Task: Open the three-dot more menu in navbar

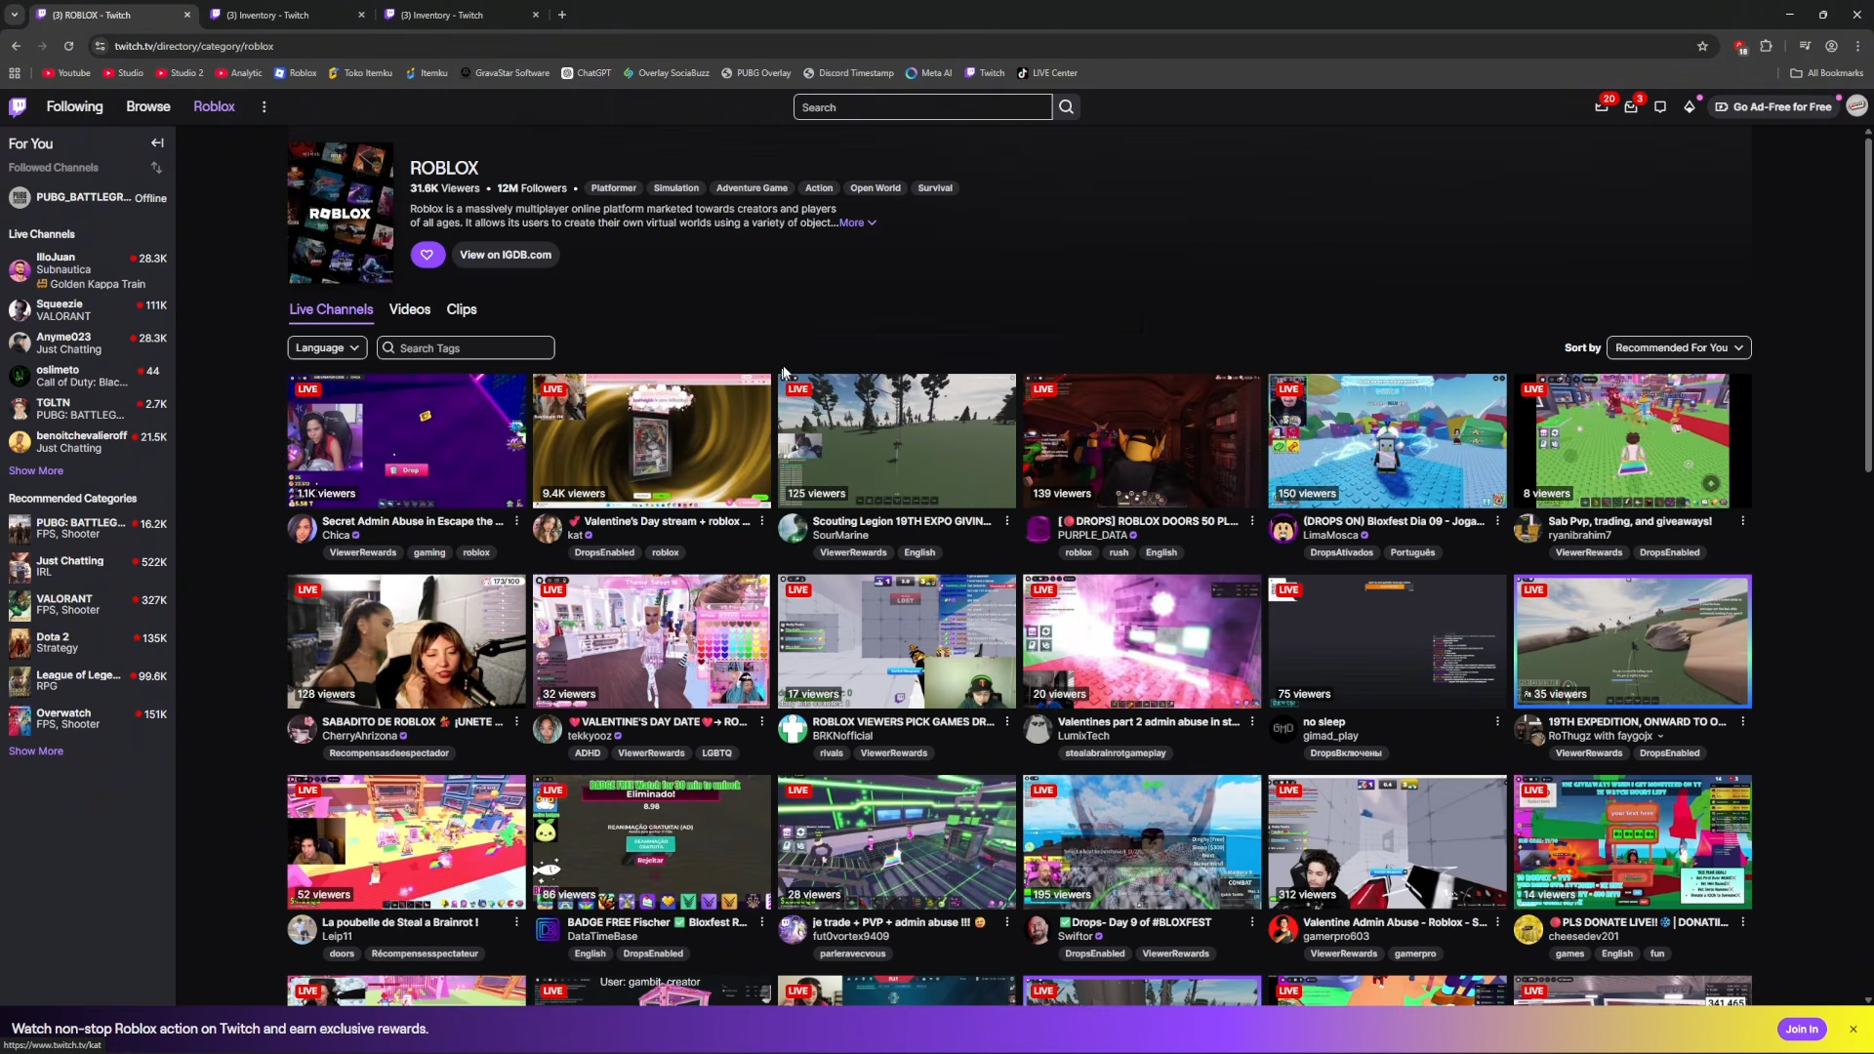Action: coord(264,107)
